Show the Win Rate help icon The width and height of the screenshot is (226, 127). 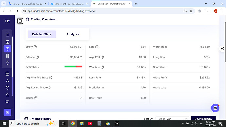pos(102,67)
